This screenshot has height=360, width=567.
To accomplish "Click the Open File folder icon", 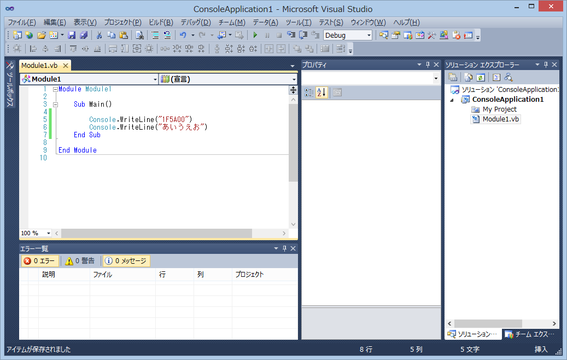I will click(41, 35).
